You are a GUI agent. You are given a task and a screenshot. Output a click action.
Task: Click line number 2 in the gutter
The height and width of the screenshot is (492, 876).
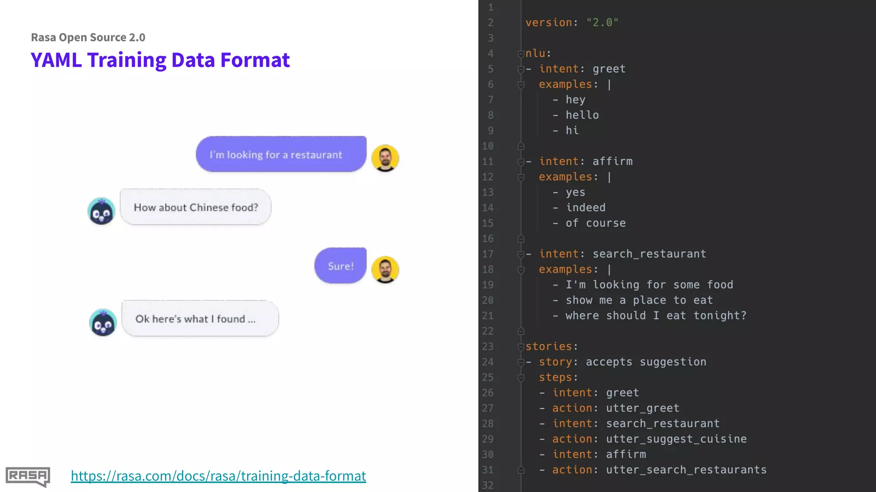click(x=491, y=23)
